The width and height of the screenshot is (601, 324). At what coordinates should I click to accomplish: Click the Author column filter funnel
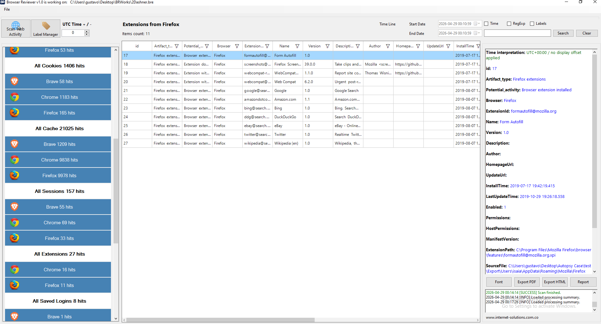(x=388, y=46)
